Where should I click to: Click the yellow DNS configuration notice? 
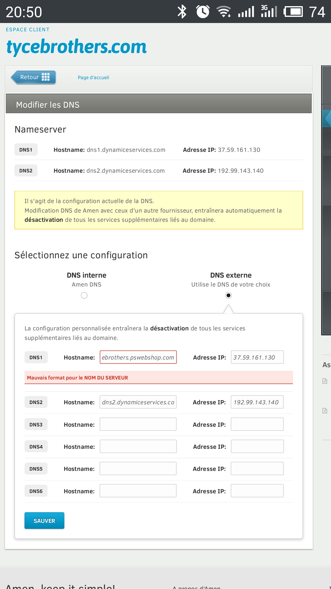click(159, 210)
